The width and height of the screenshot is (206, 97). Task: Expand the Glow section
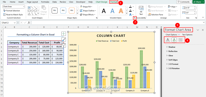pos(170,56)
